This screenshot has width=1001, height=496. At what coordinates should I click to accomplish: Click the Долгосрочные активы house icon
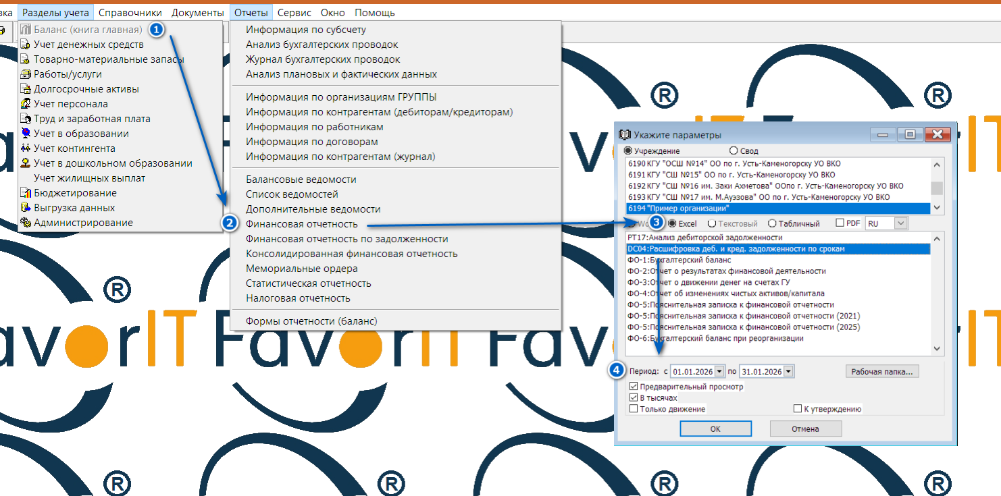pyautogui.click(x=26, y=89)
